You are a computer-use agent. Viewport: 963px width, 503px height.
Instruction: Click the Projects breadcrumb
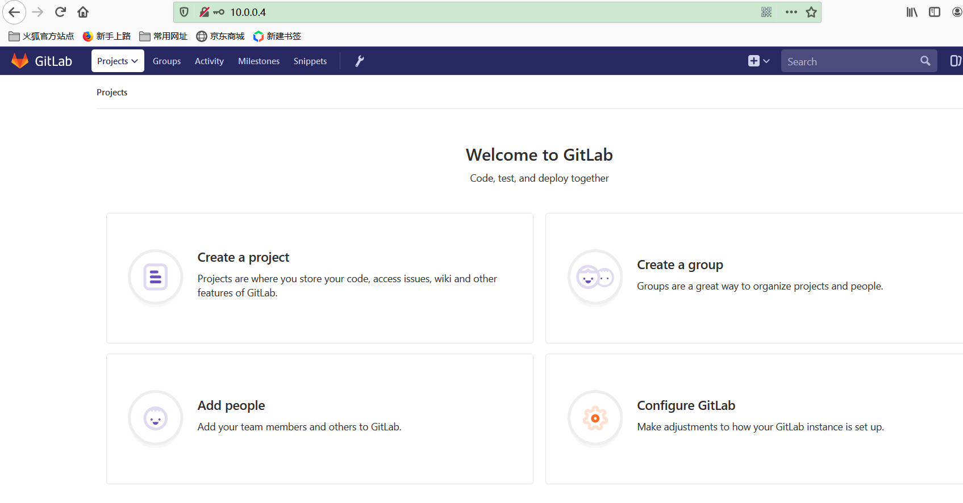pos(112,92)
